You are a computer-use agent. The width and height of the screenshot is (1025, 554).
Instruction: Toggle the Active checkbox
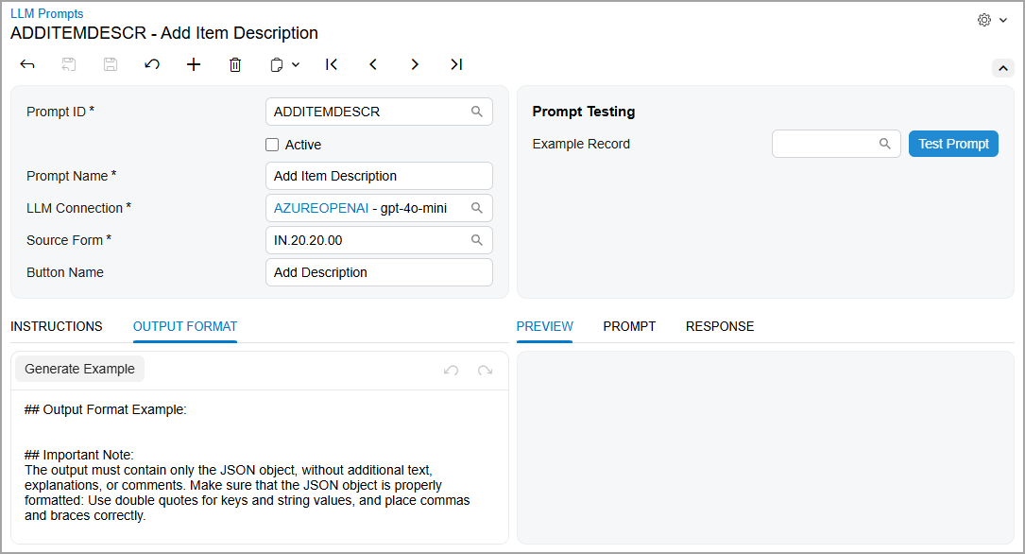click(x=272, y=145)
